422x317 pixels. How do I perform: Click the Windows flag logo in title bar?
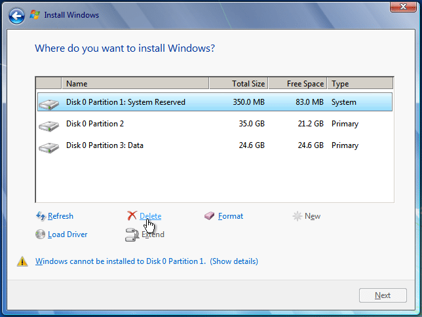tap(35, 15)
